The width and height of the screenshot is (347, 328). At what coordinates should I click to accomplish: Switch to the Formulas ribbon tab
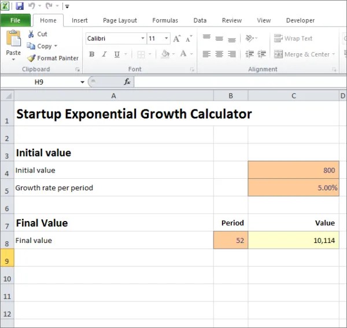pyautogui.click(x=165, y=20)
